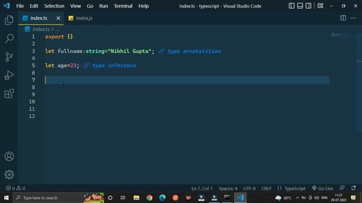The height and width of the screenshot is (203, 362).
Task: Show hidden system tray icons
Action: 298,198
